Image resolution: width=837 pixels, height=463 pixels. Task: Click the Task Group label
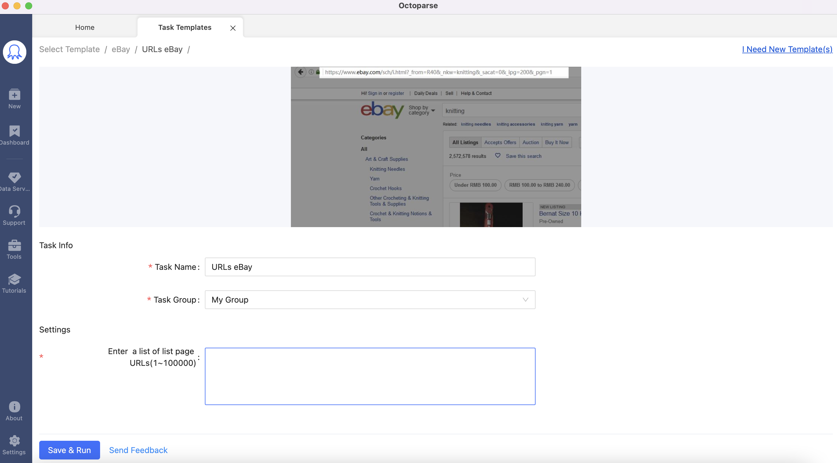[176, 300]
